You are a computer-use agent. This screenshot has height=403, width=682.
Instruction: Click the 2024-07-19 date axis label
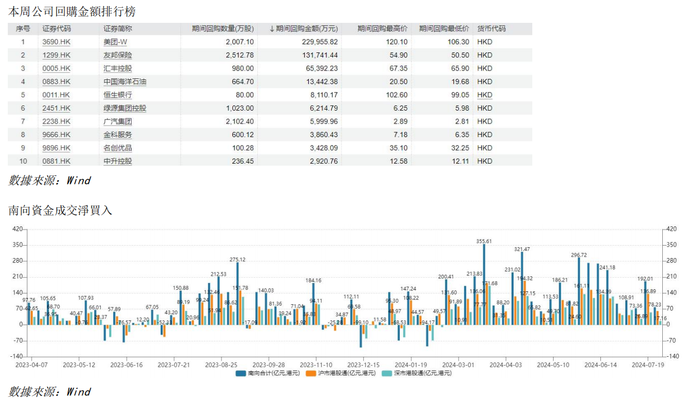click(x=648, y=365)
